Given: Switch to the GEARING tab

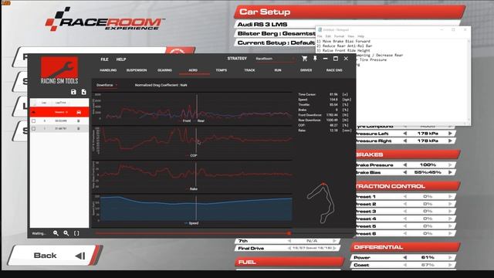Looking at the screenshot, I should tap(164, 70).
